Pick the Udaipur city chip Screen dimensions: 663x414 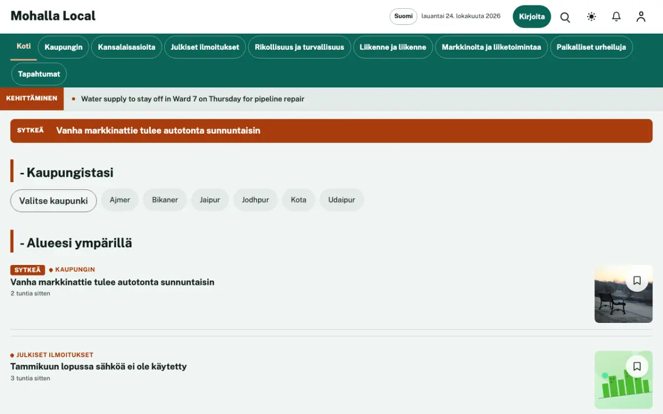coord(341,200)
